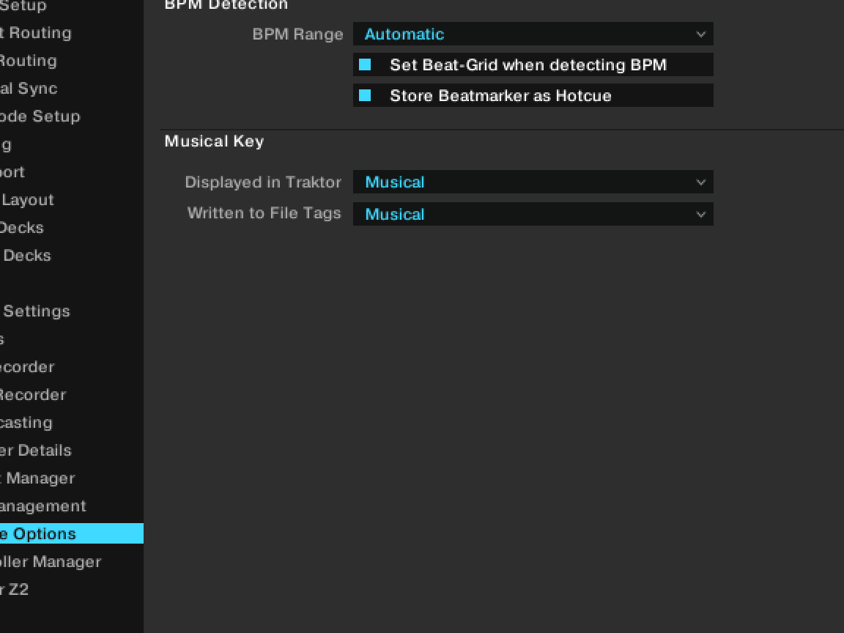Screen dimensions: 844x633
Task: Go to the Mix Recorder section
Action: tap(27, 367)
